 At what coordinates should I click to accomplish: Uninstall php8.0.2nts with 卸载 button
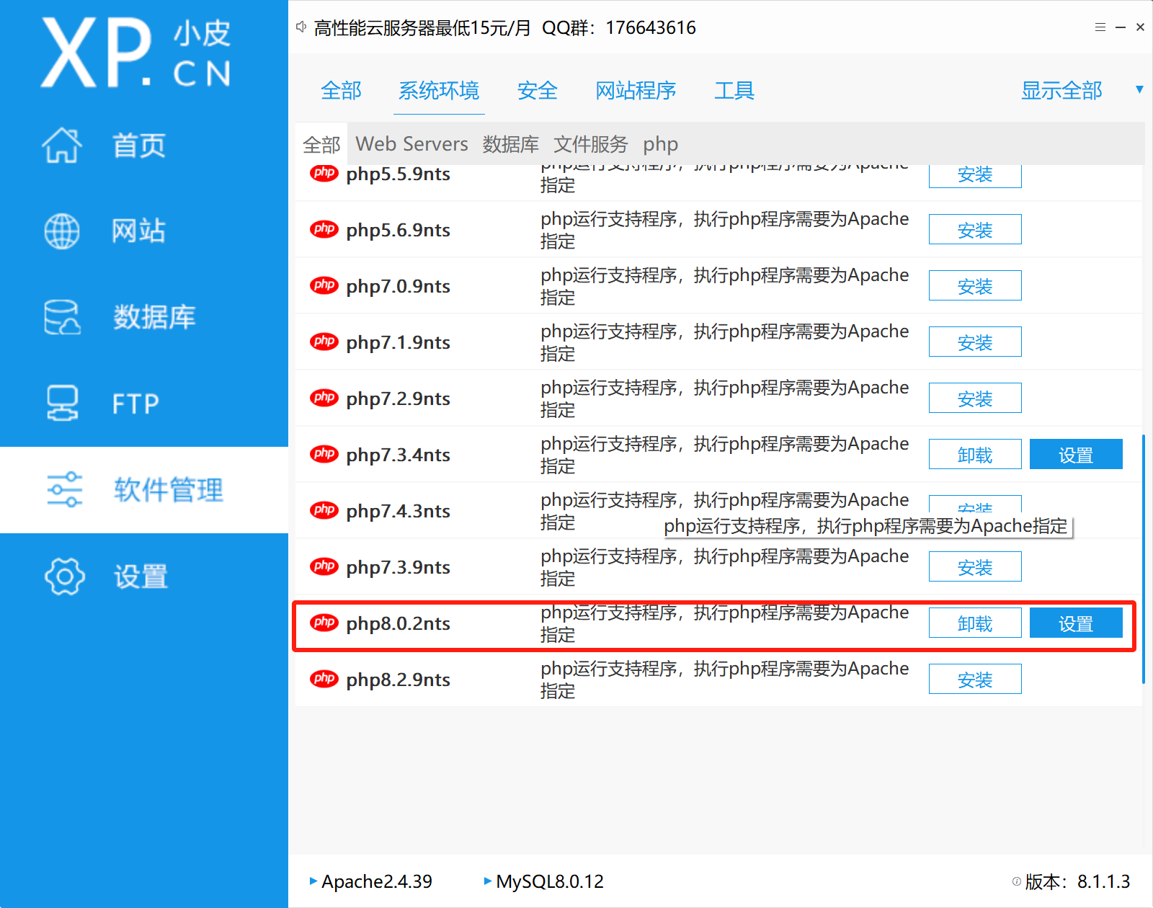point(975,623)
